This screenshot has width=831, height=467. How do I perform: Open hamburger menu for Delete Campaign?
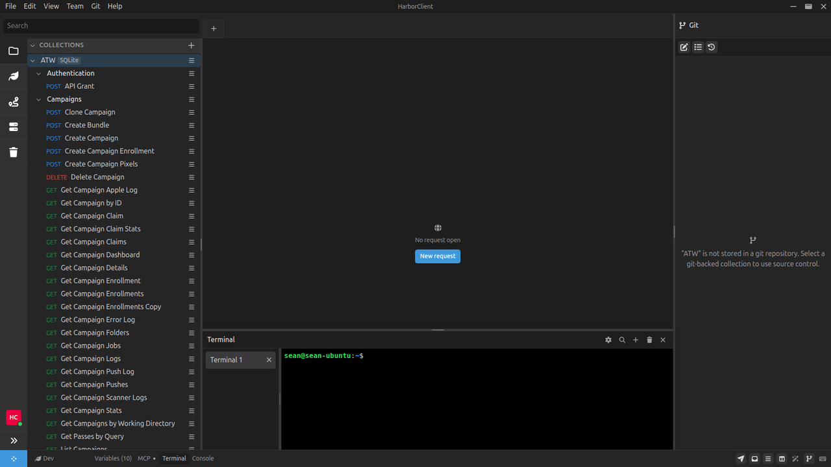pyautogui.click(x=192, y=177)
